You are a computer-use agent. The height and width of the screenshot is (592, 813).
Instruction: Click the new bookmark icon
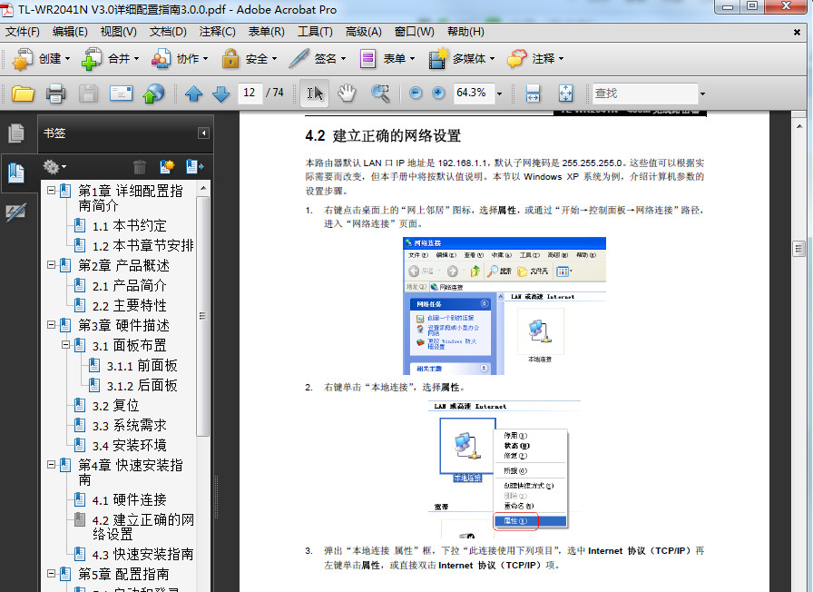[x=167, y=166]
